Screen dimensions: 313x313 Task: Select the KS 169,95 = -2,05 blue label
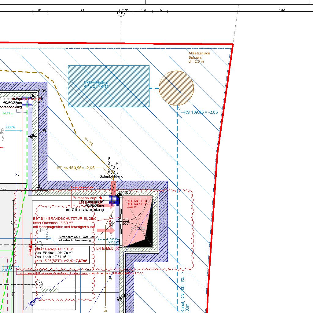point(201,112)
